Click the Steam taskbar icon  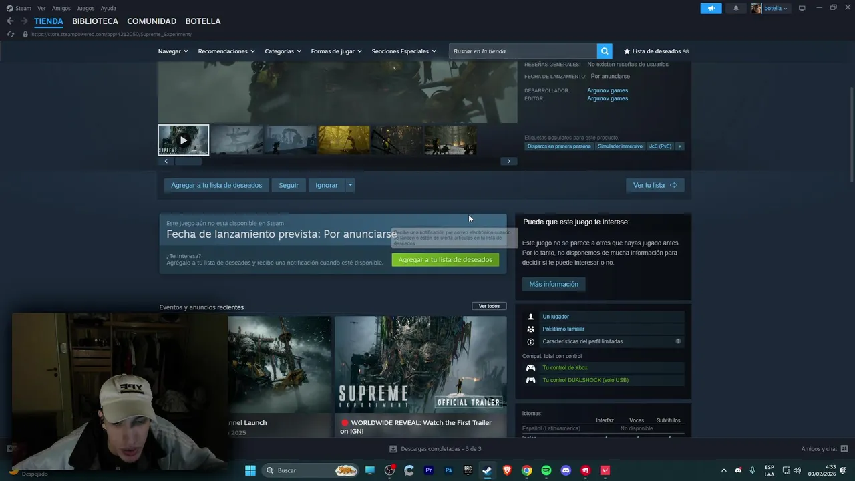click(487, 470)
